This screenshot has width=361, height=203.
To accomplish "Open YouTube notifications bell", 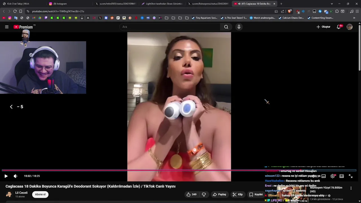I will (339, 27).
